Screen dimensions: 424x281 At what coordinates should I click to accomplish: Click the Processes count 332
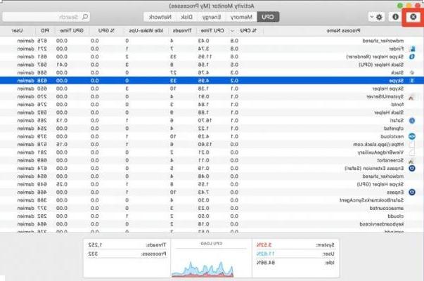pos(93,254)
